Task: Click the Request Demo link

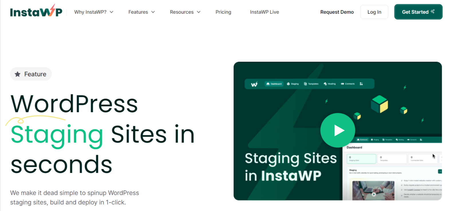Action: click(337, 12)
